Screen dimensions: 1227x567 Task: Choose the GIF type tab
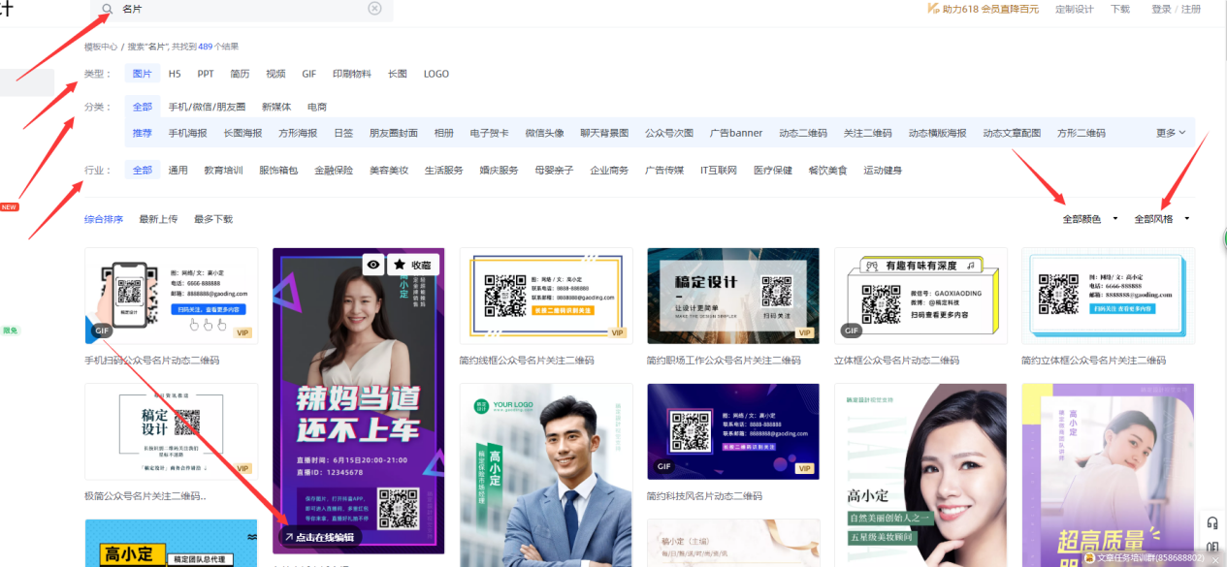click(x=308, y=74)
